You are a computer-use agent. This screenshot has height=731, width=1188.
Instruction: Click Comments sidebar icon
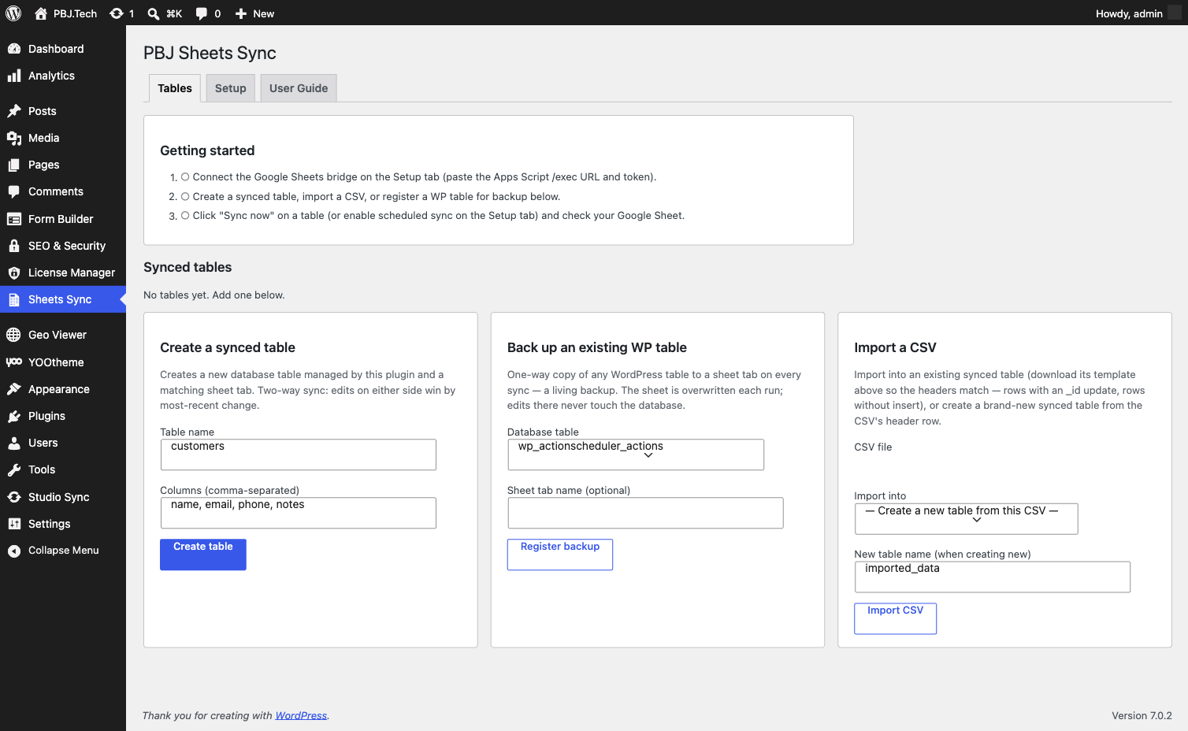tap(14, 191)
